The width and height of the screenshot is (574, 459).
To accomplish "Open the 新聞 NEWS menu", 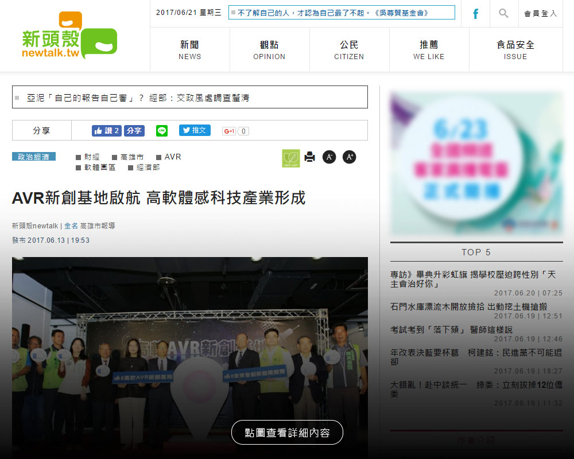I will (189, 49).
